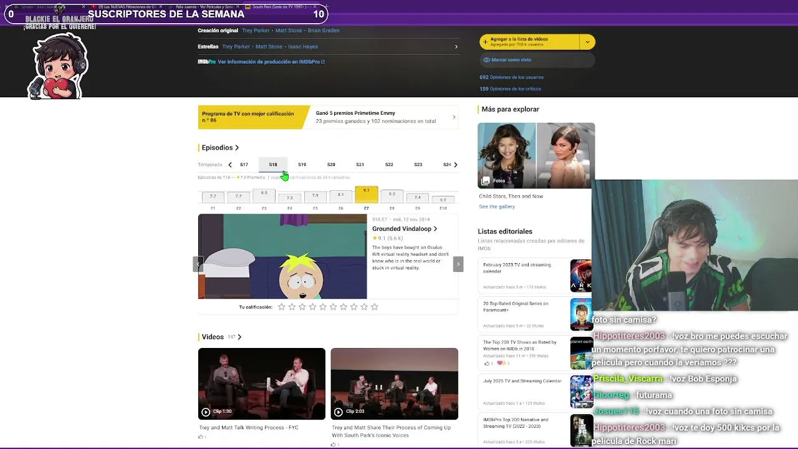Select season S24 tab
The height and width of the screenshot is (449, 798).
(x=446, y=165)
